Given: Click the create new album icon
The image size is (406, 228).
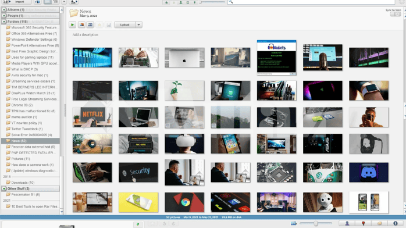Looking at the screenshot, I should 38,2.
